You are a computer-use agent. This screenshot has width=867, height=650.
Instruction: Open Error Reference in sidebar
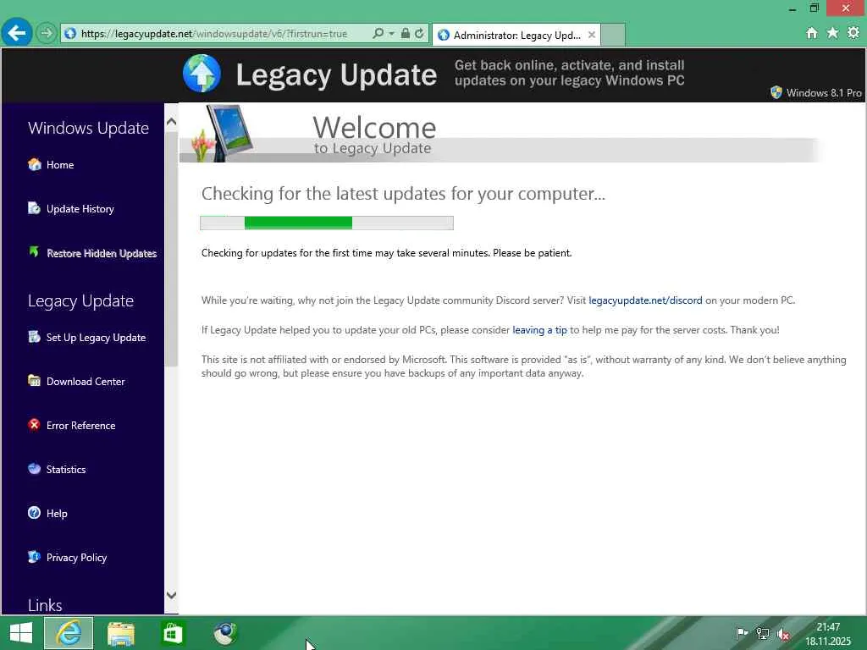[80, 426]
